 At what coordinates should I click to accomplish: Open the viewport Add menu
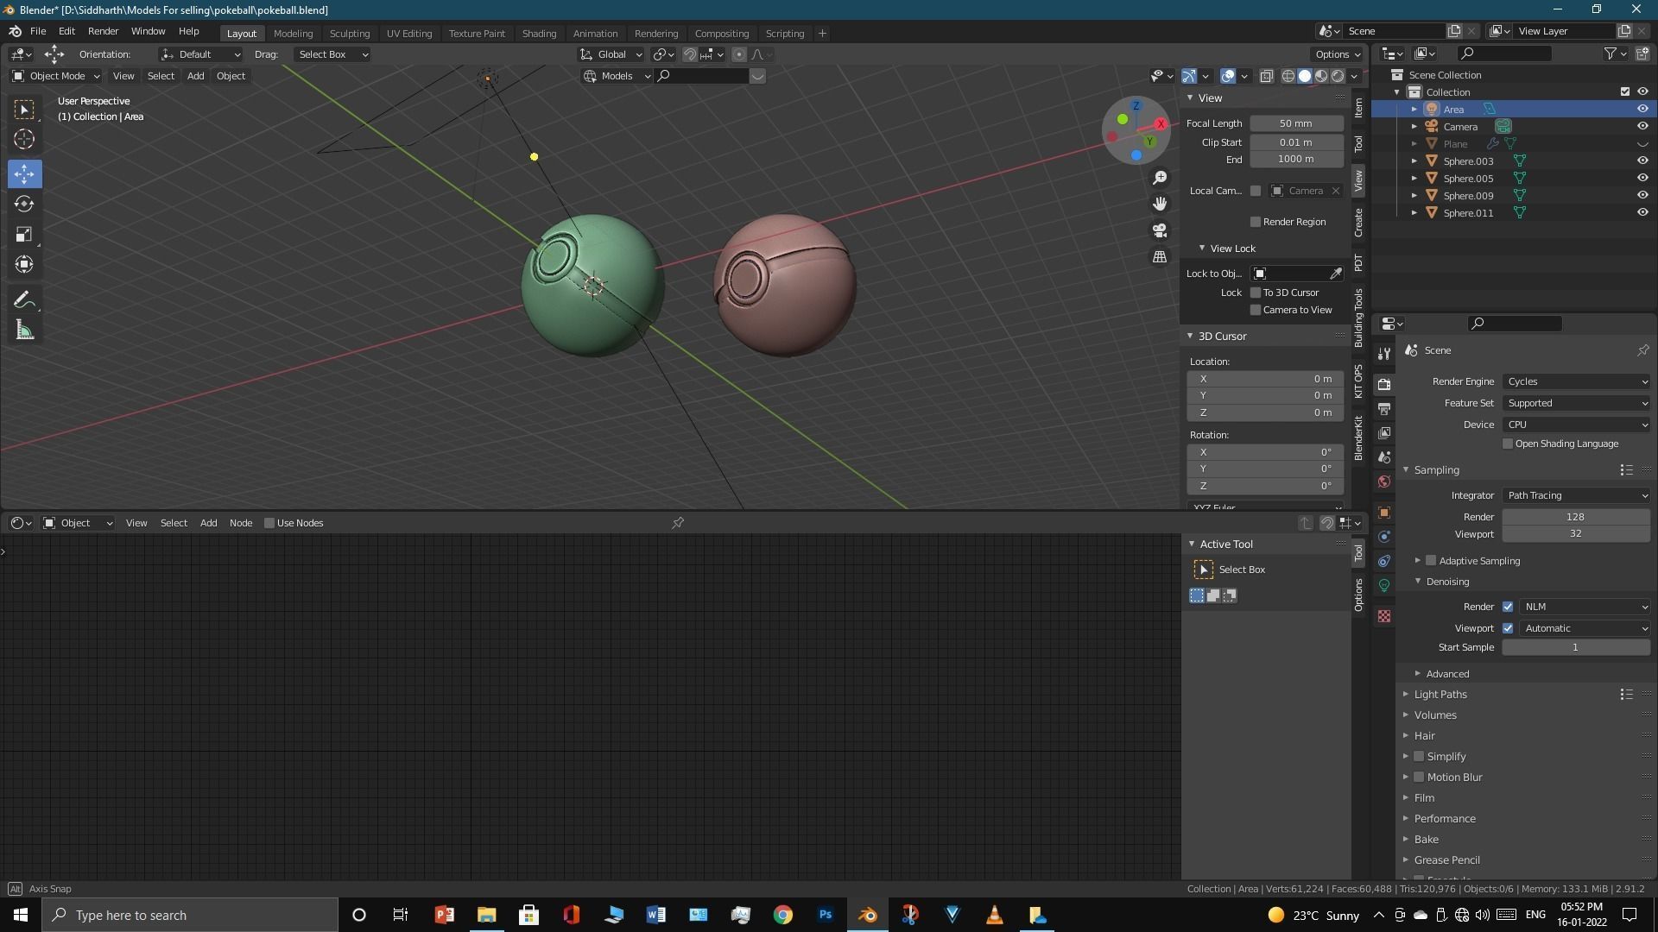click(195, 76)
